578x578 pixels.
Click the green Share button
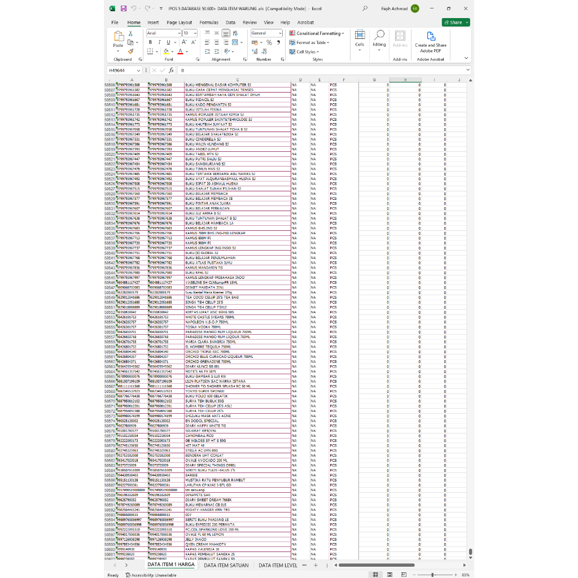(x=453, y=23)
